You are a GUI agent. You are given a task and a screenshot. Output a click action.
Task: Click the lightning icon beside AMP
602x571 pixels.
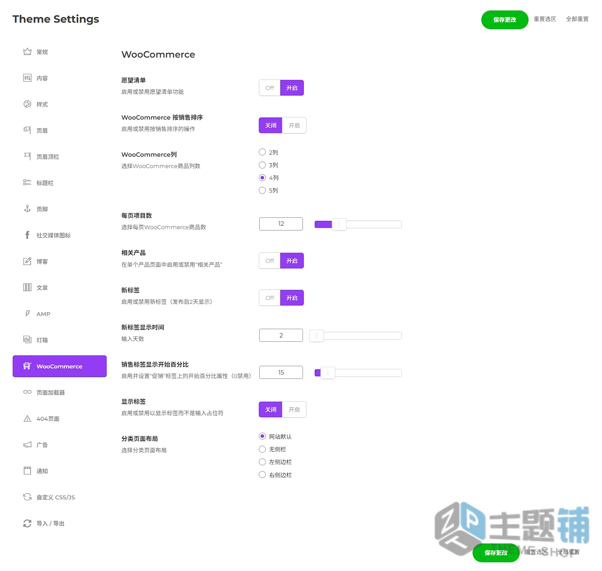coord(27,313)
